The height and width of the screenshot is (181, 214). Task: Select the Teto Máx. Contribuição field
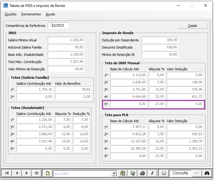tap(66, 62)
